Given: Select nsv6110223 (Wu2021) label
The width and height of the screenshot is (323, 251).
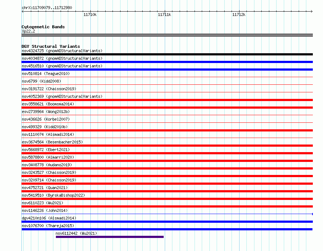Looking at the screenshot, I should point(42,203).
